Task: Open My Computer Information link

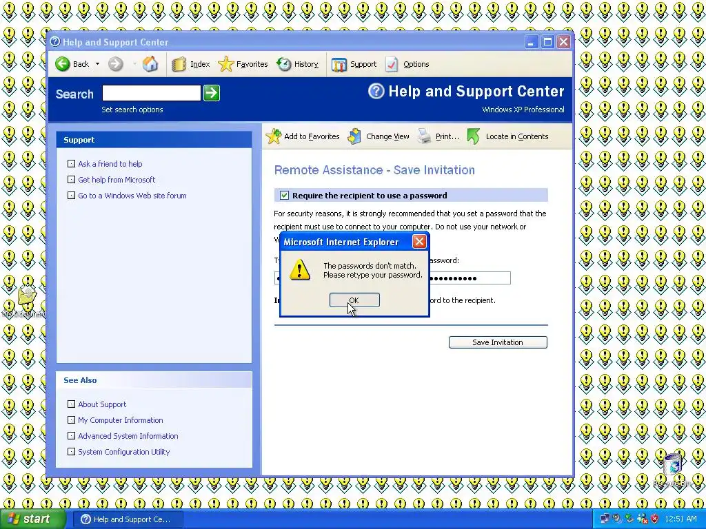Action: click(121, 419)
